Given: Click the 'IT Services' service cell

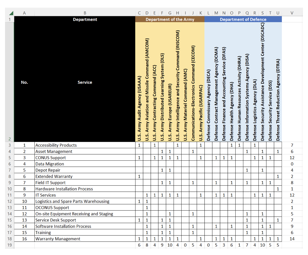Looking at the screenshot, I should tap(85, 195).
